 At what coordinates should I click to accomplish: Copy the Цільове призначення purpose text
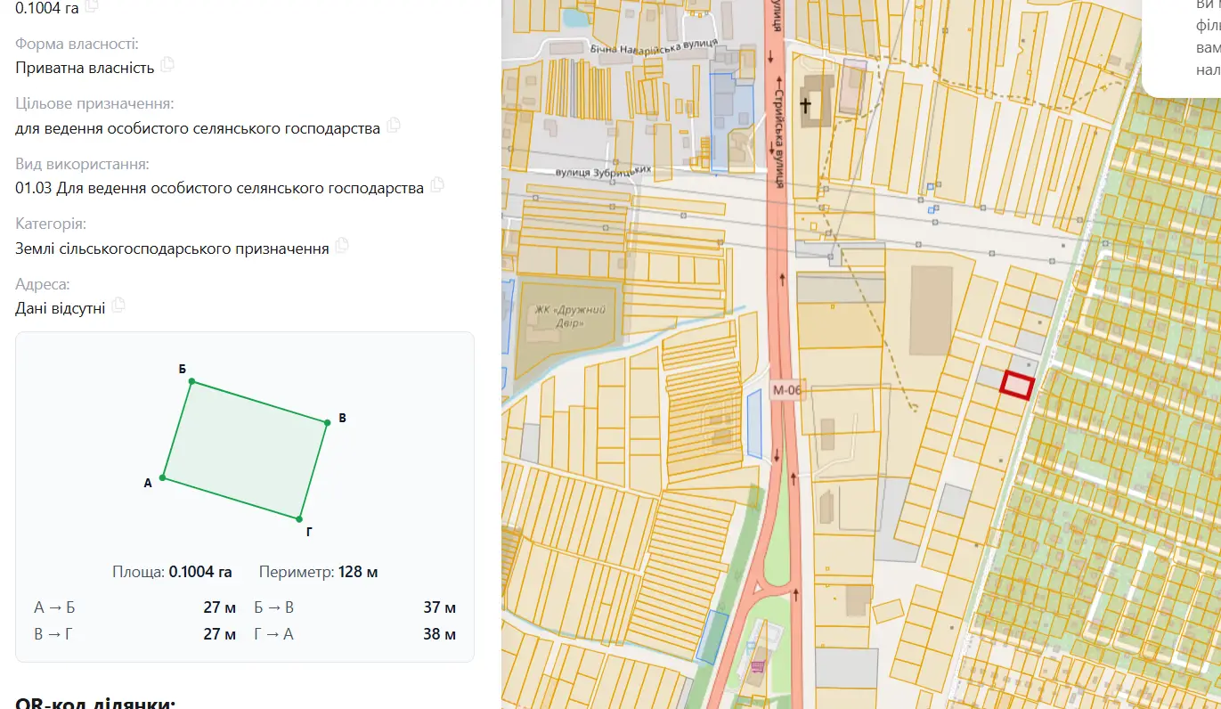[393, 126]
